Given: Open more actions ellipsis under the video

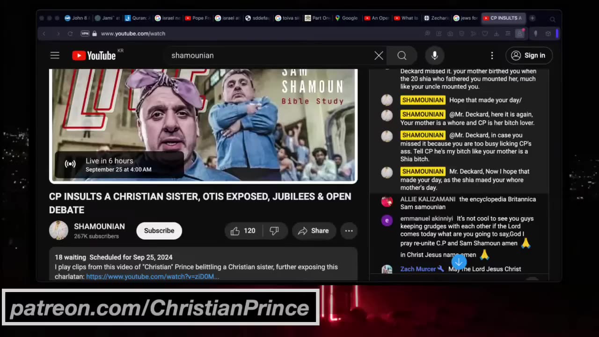Looking at the screenshot, I should (x=349, y=231).
